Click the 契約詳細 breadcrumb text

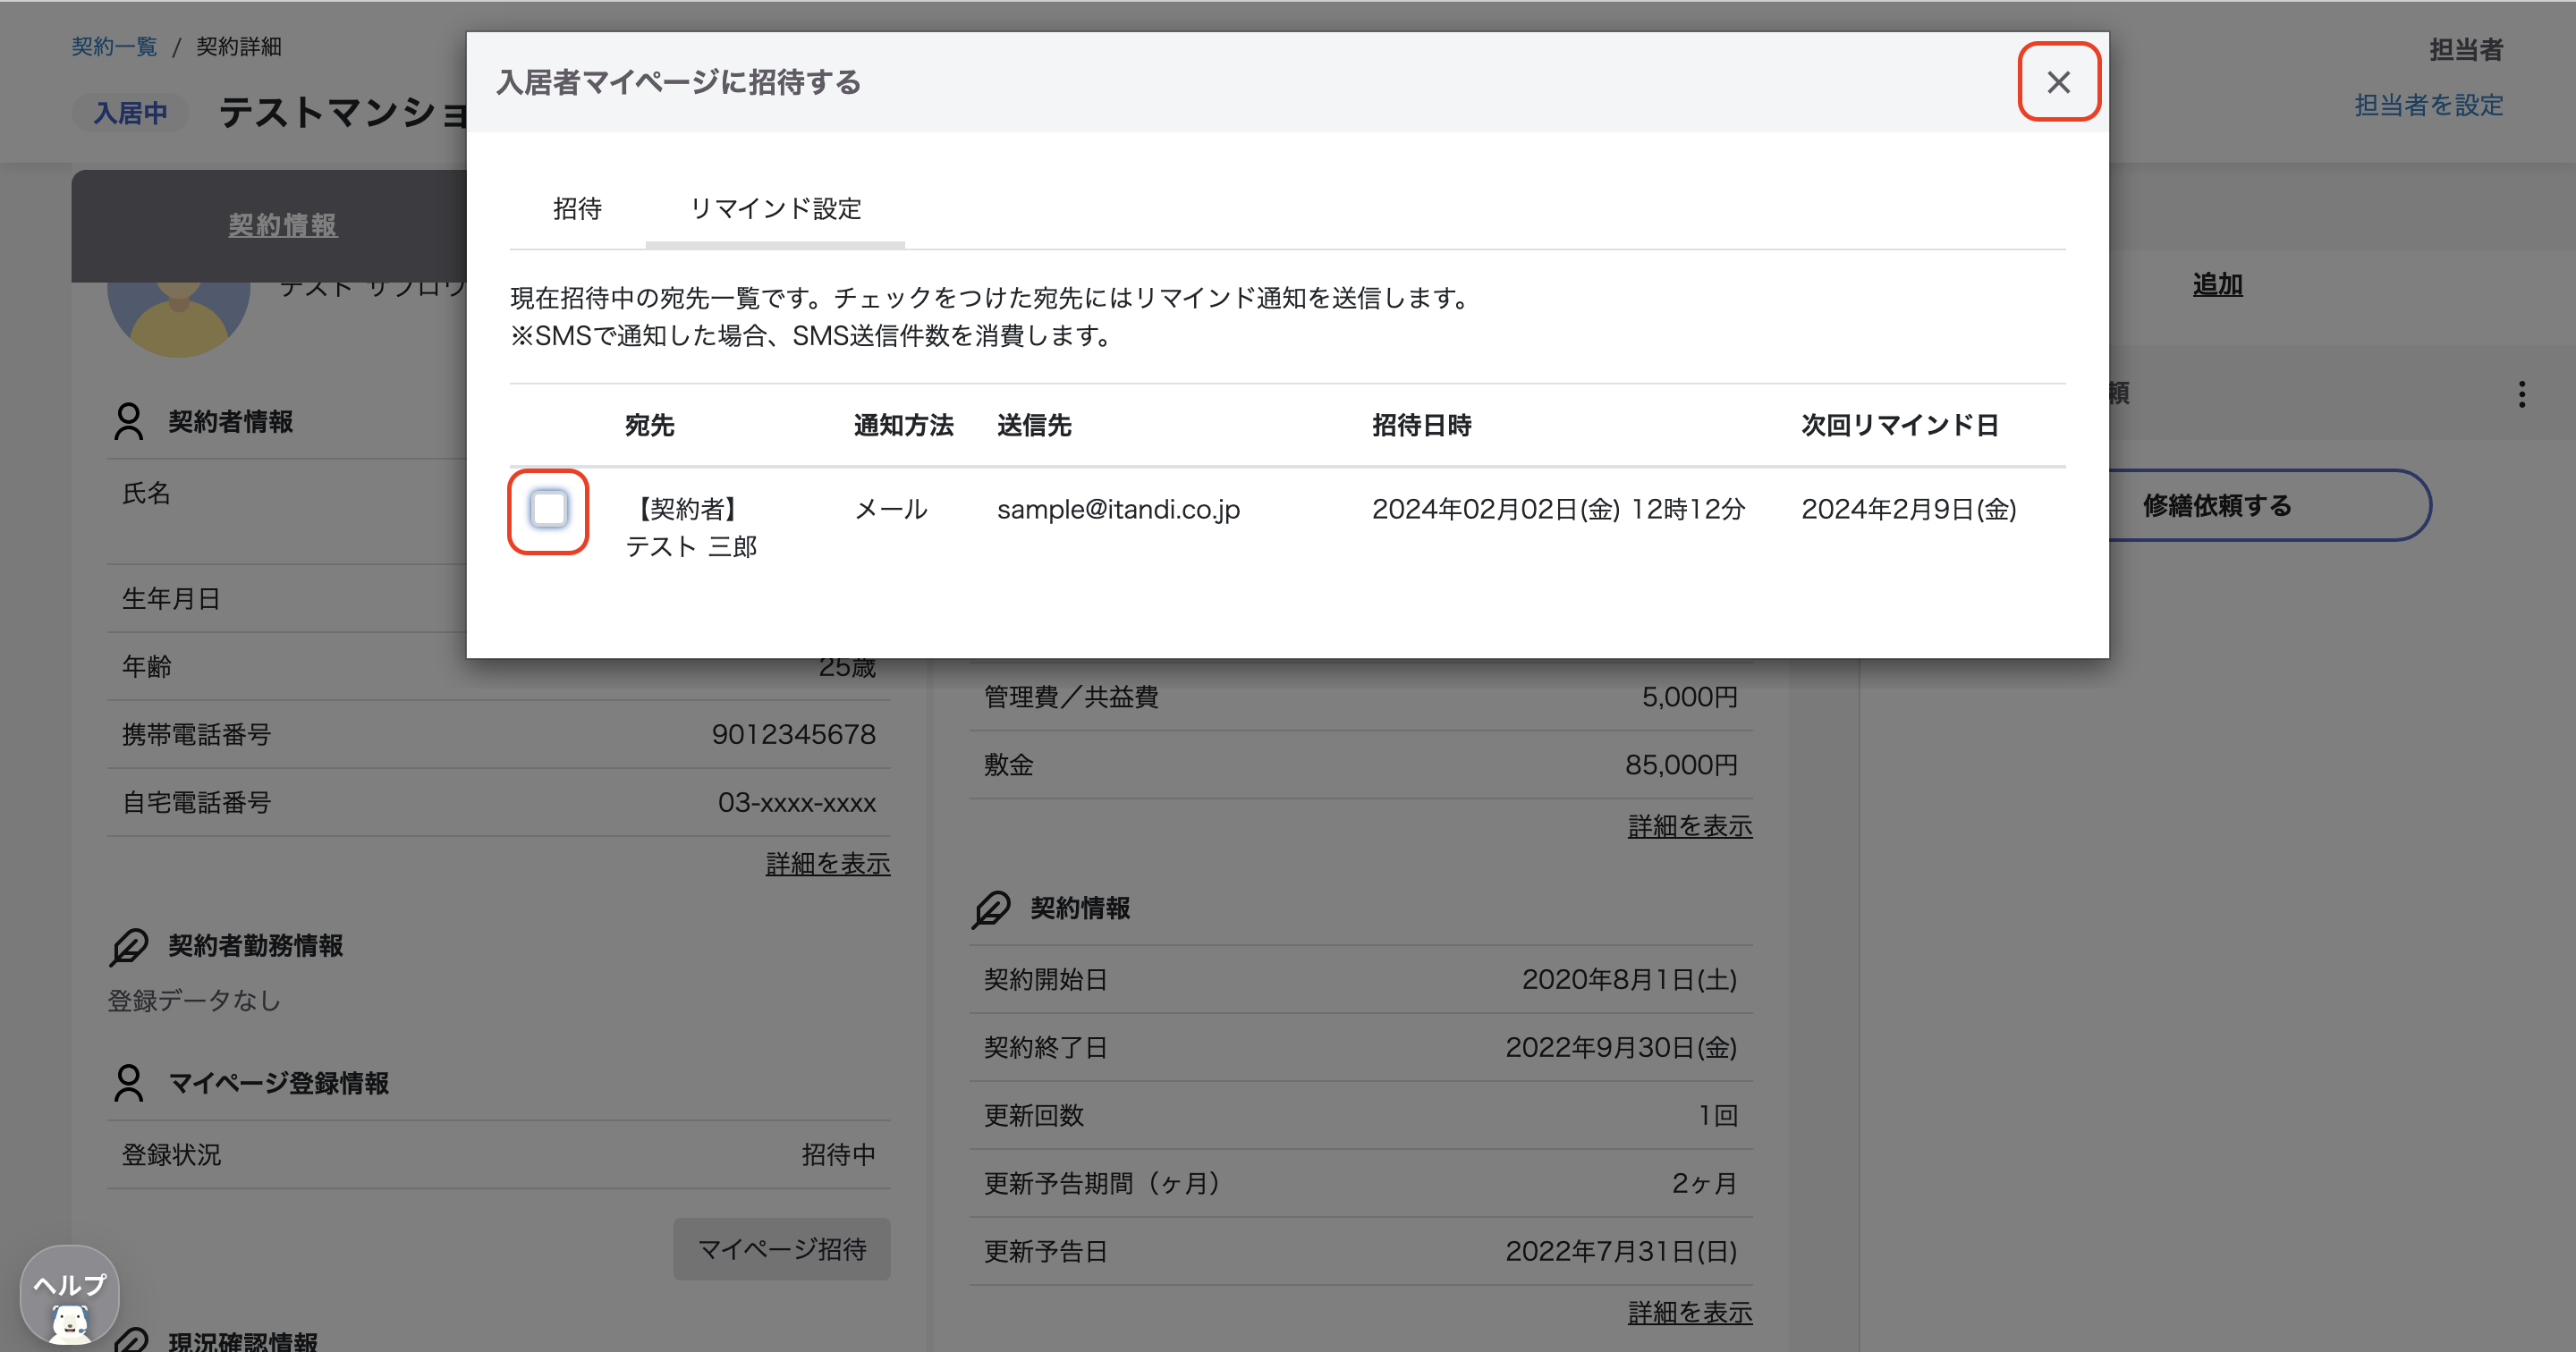[238, 47]
